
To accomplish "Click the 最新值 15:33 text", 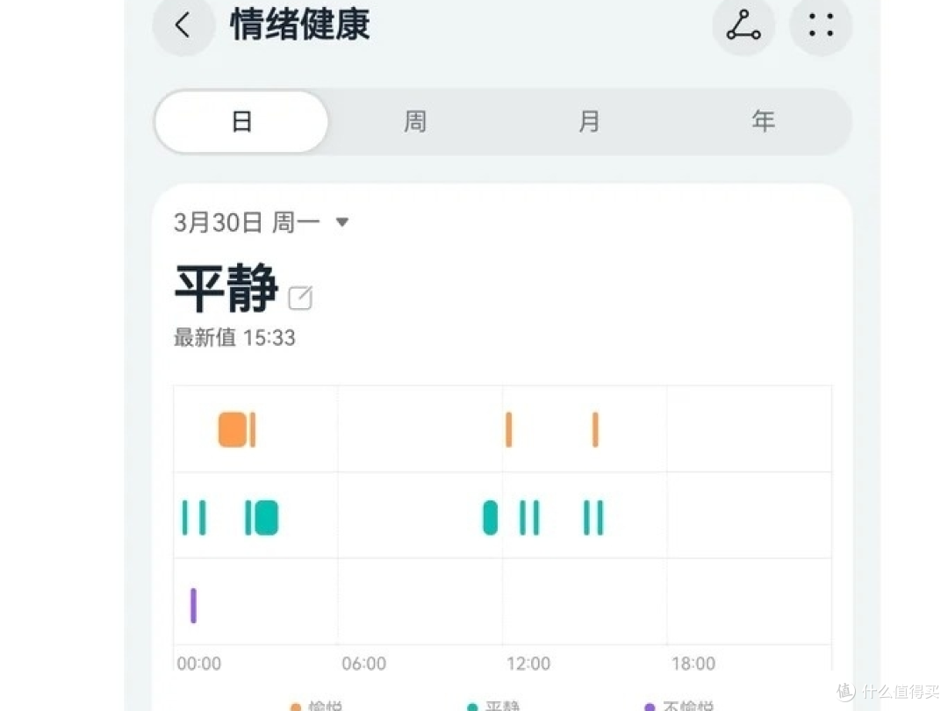I will click(x=234, y=337).
